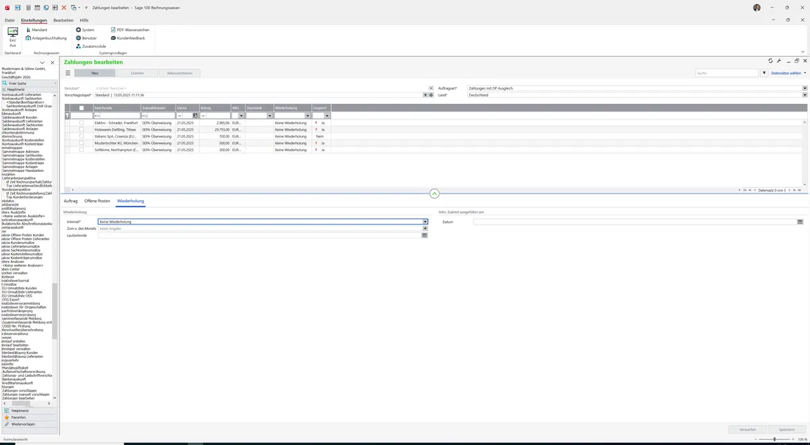Click the Neu button
The width and height of the screenshot is (810, 445).
pos(94,73)
